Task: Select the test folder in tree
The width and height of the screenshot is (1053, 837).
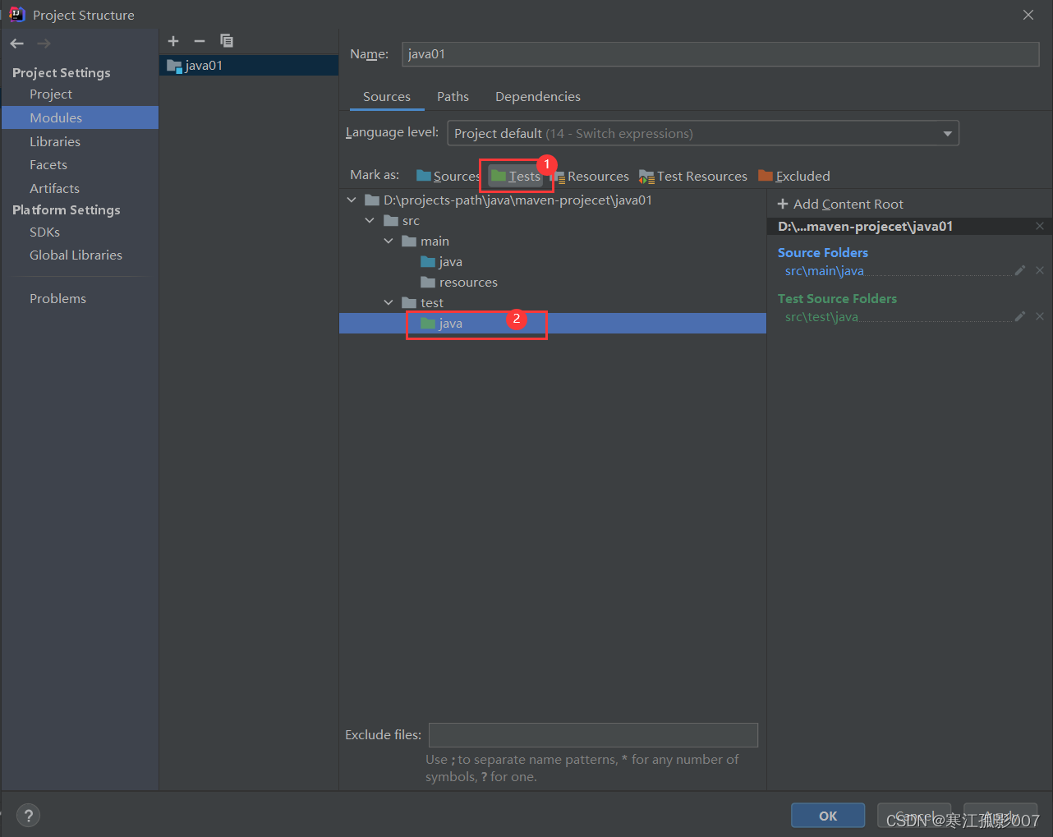Action: click(423, 302)
